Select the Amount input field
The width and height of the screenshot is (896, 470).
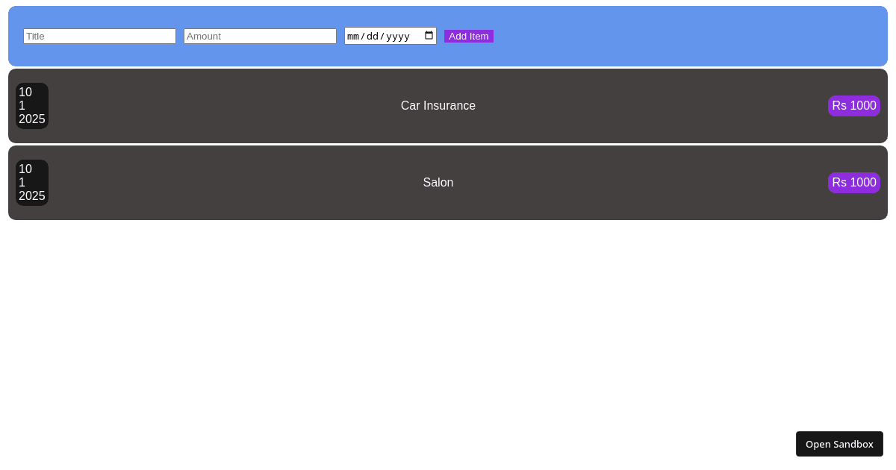(x=260, y=36)
